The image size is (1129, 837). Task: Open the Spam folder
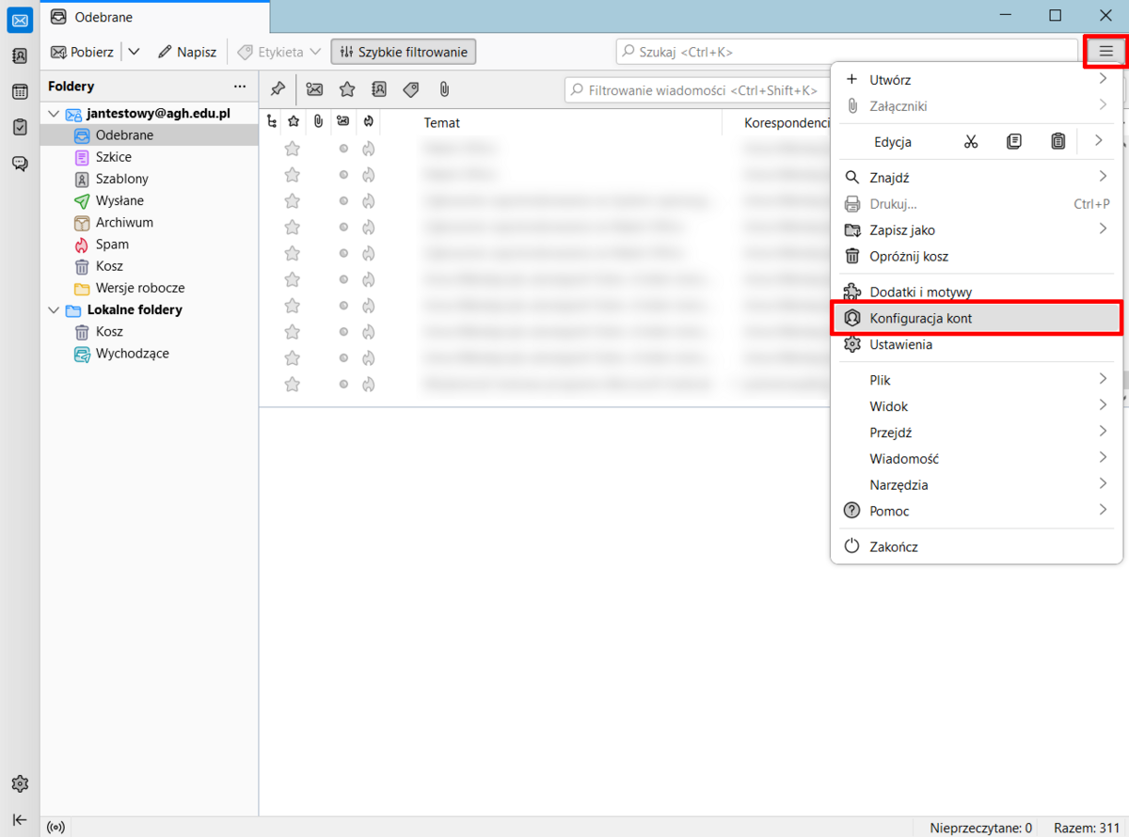point(112,245)
